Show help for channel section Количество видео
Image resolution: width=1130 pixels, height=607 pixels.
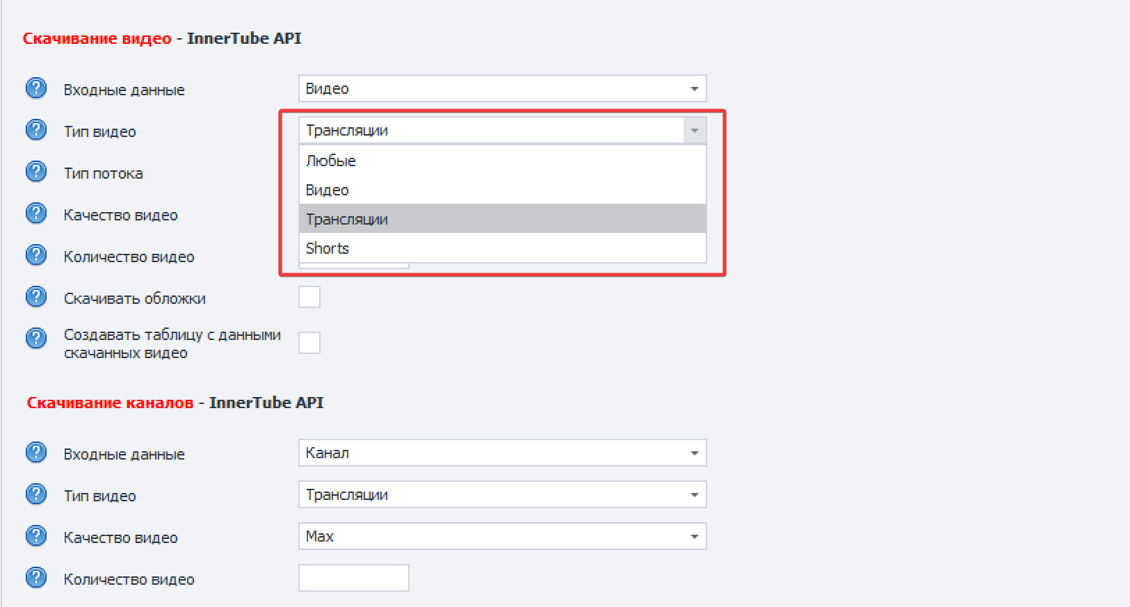(x=36, y=578)
